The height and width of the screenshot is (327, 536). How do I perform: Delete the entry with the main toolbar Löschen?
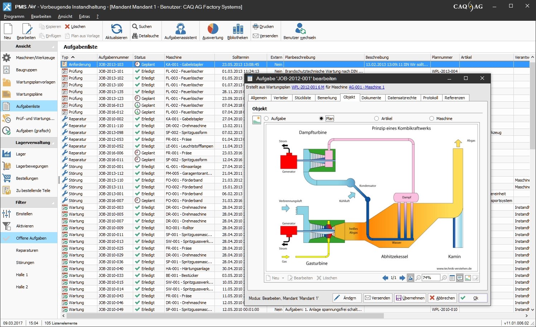point(75,27)
